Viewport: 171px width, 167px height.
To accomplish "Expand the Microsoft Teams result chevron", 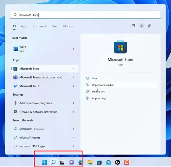I will [73, 77].
